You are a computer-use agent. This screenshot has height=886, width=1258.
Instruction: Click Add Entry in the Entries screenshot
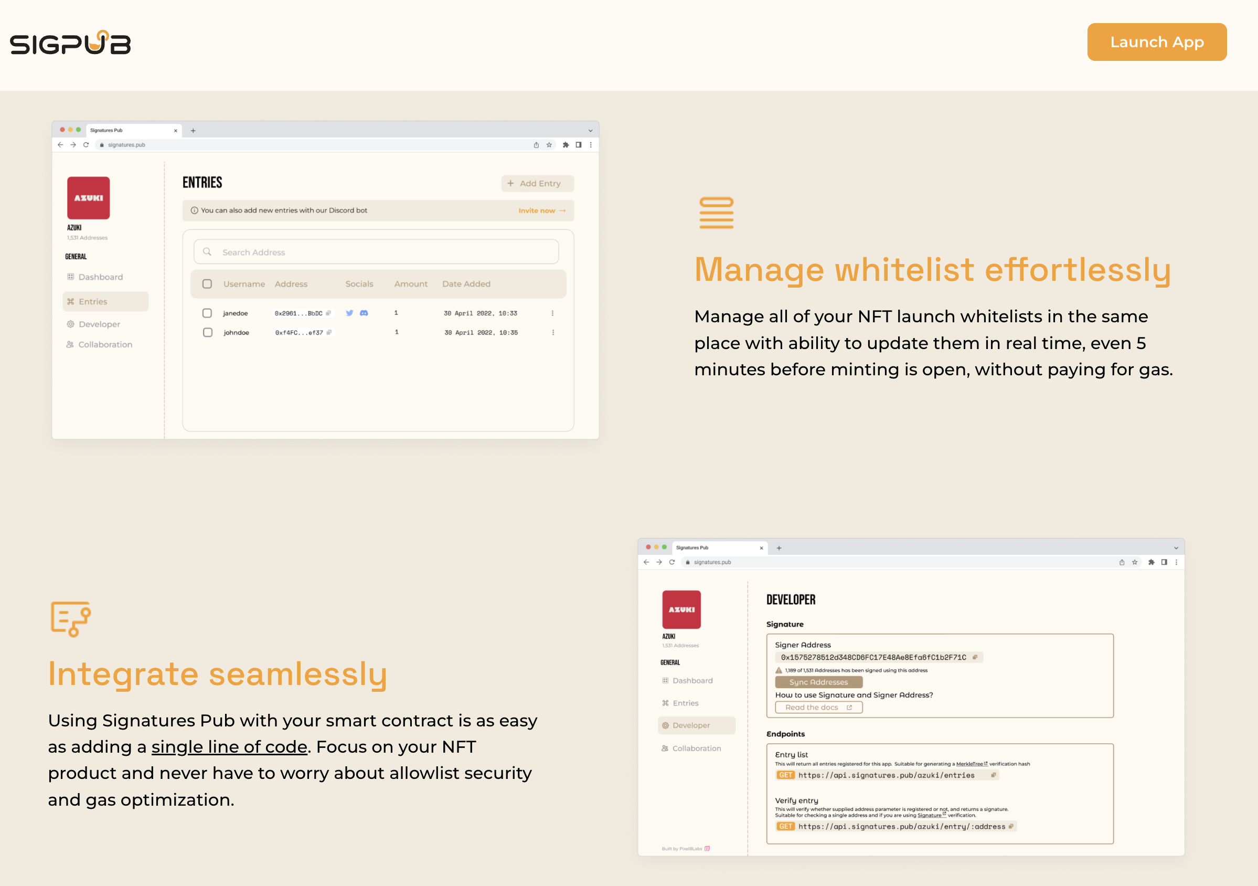click(538, 184)
